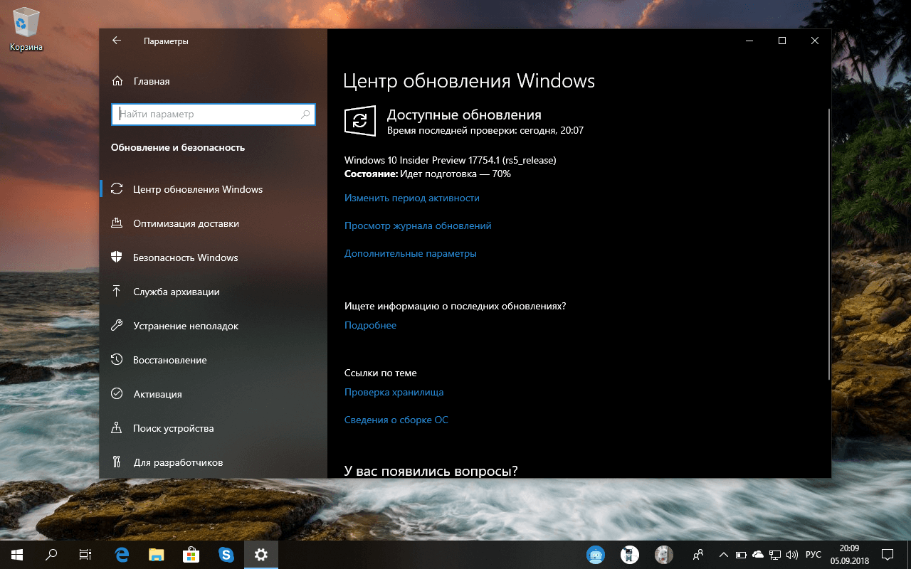Viewport: 911px width, 569px height.
Task: Click the back arrow in Параметры
Action: point(116,41)
